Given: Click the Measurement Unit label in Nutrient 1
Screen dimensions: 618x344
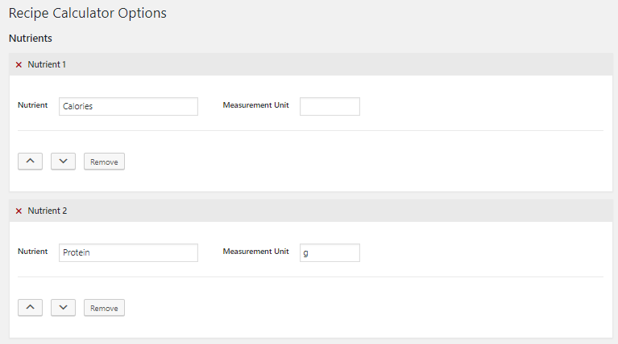Looking at the screenshot, I should click(x=255, y=105).
